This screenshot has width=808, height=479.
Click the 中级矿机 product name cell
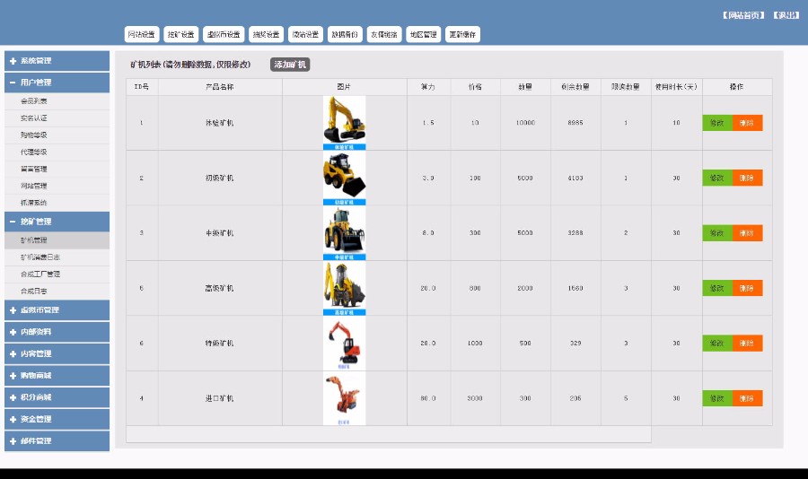[220, 233]
